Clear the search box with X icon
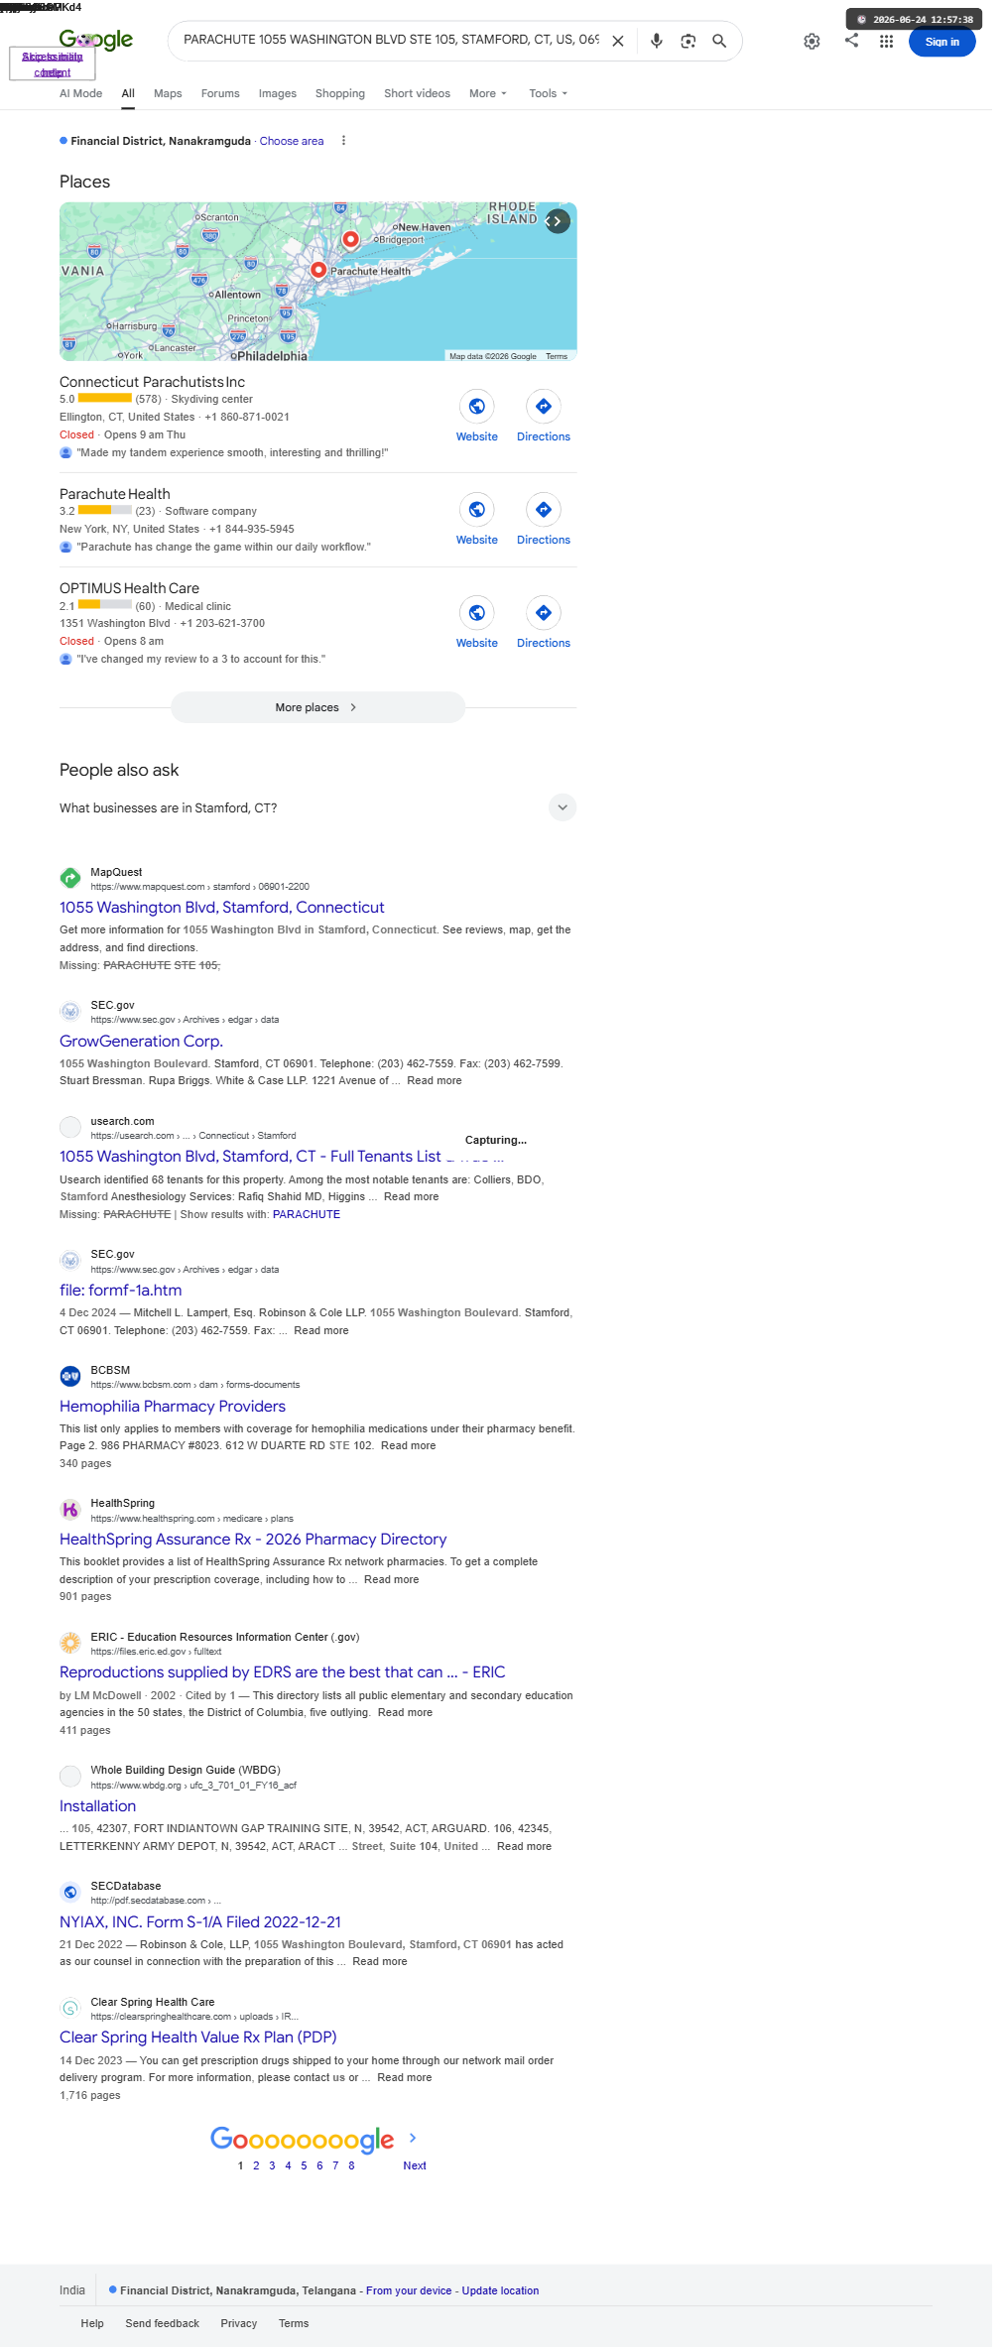This screenshot has height=2347, width=1004. 618,41
